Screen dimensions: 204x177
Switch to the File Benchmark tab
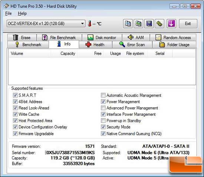point(59,37)
